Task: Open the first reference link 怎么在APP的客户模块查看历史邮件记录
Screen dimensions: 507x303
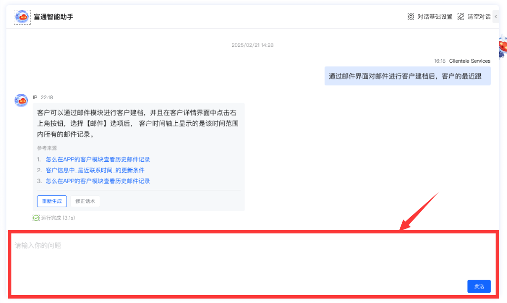Action: [97, 159]
